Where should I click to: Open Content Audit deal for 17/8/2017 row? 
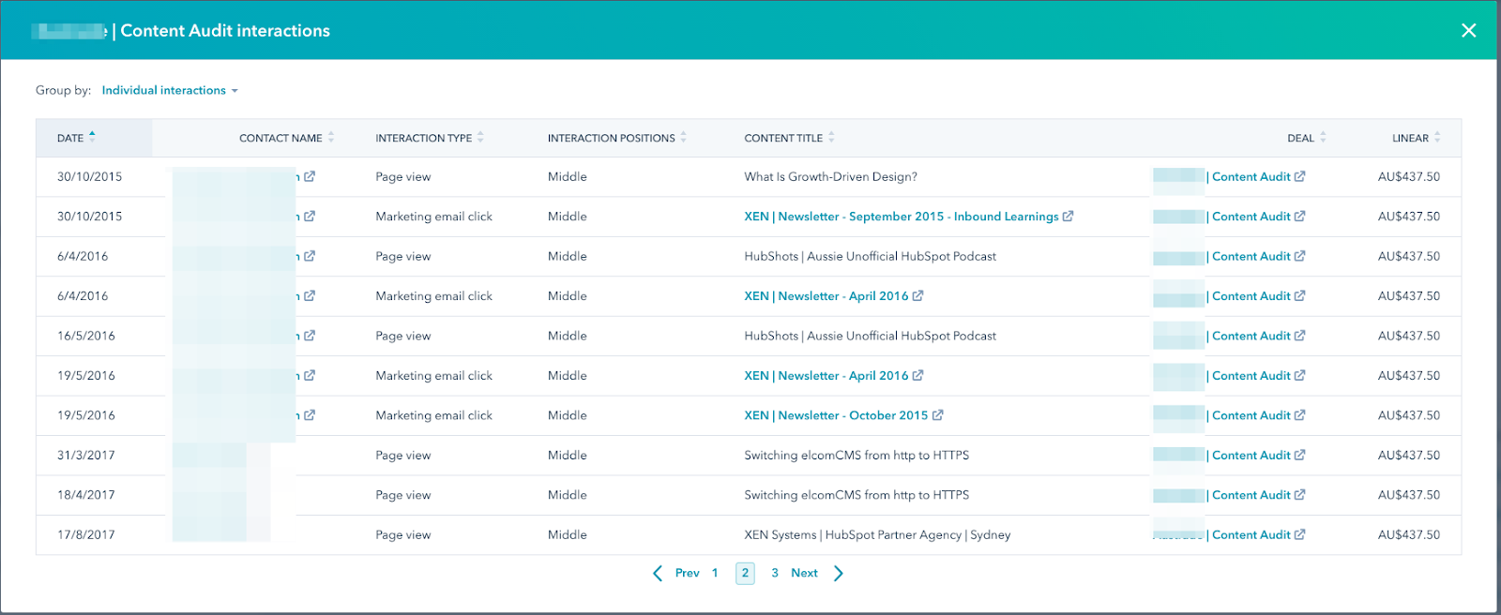point(1251,535)
